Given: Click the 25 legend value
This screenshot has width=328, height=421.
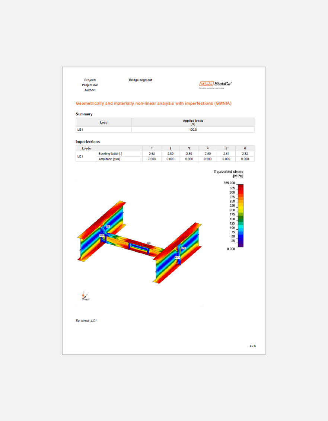Looking at the screenshot, I should tap(233, 241).
